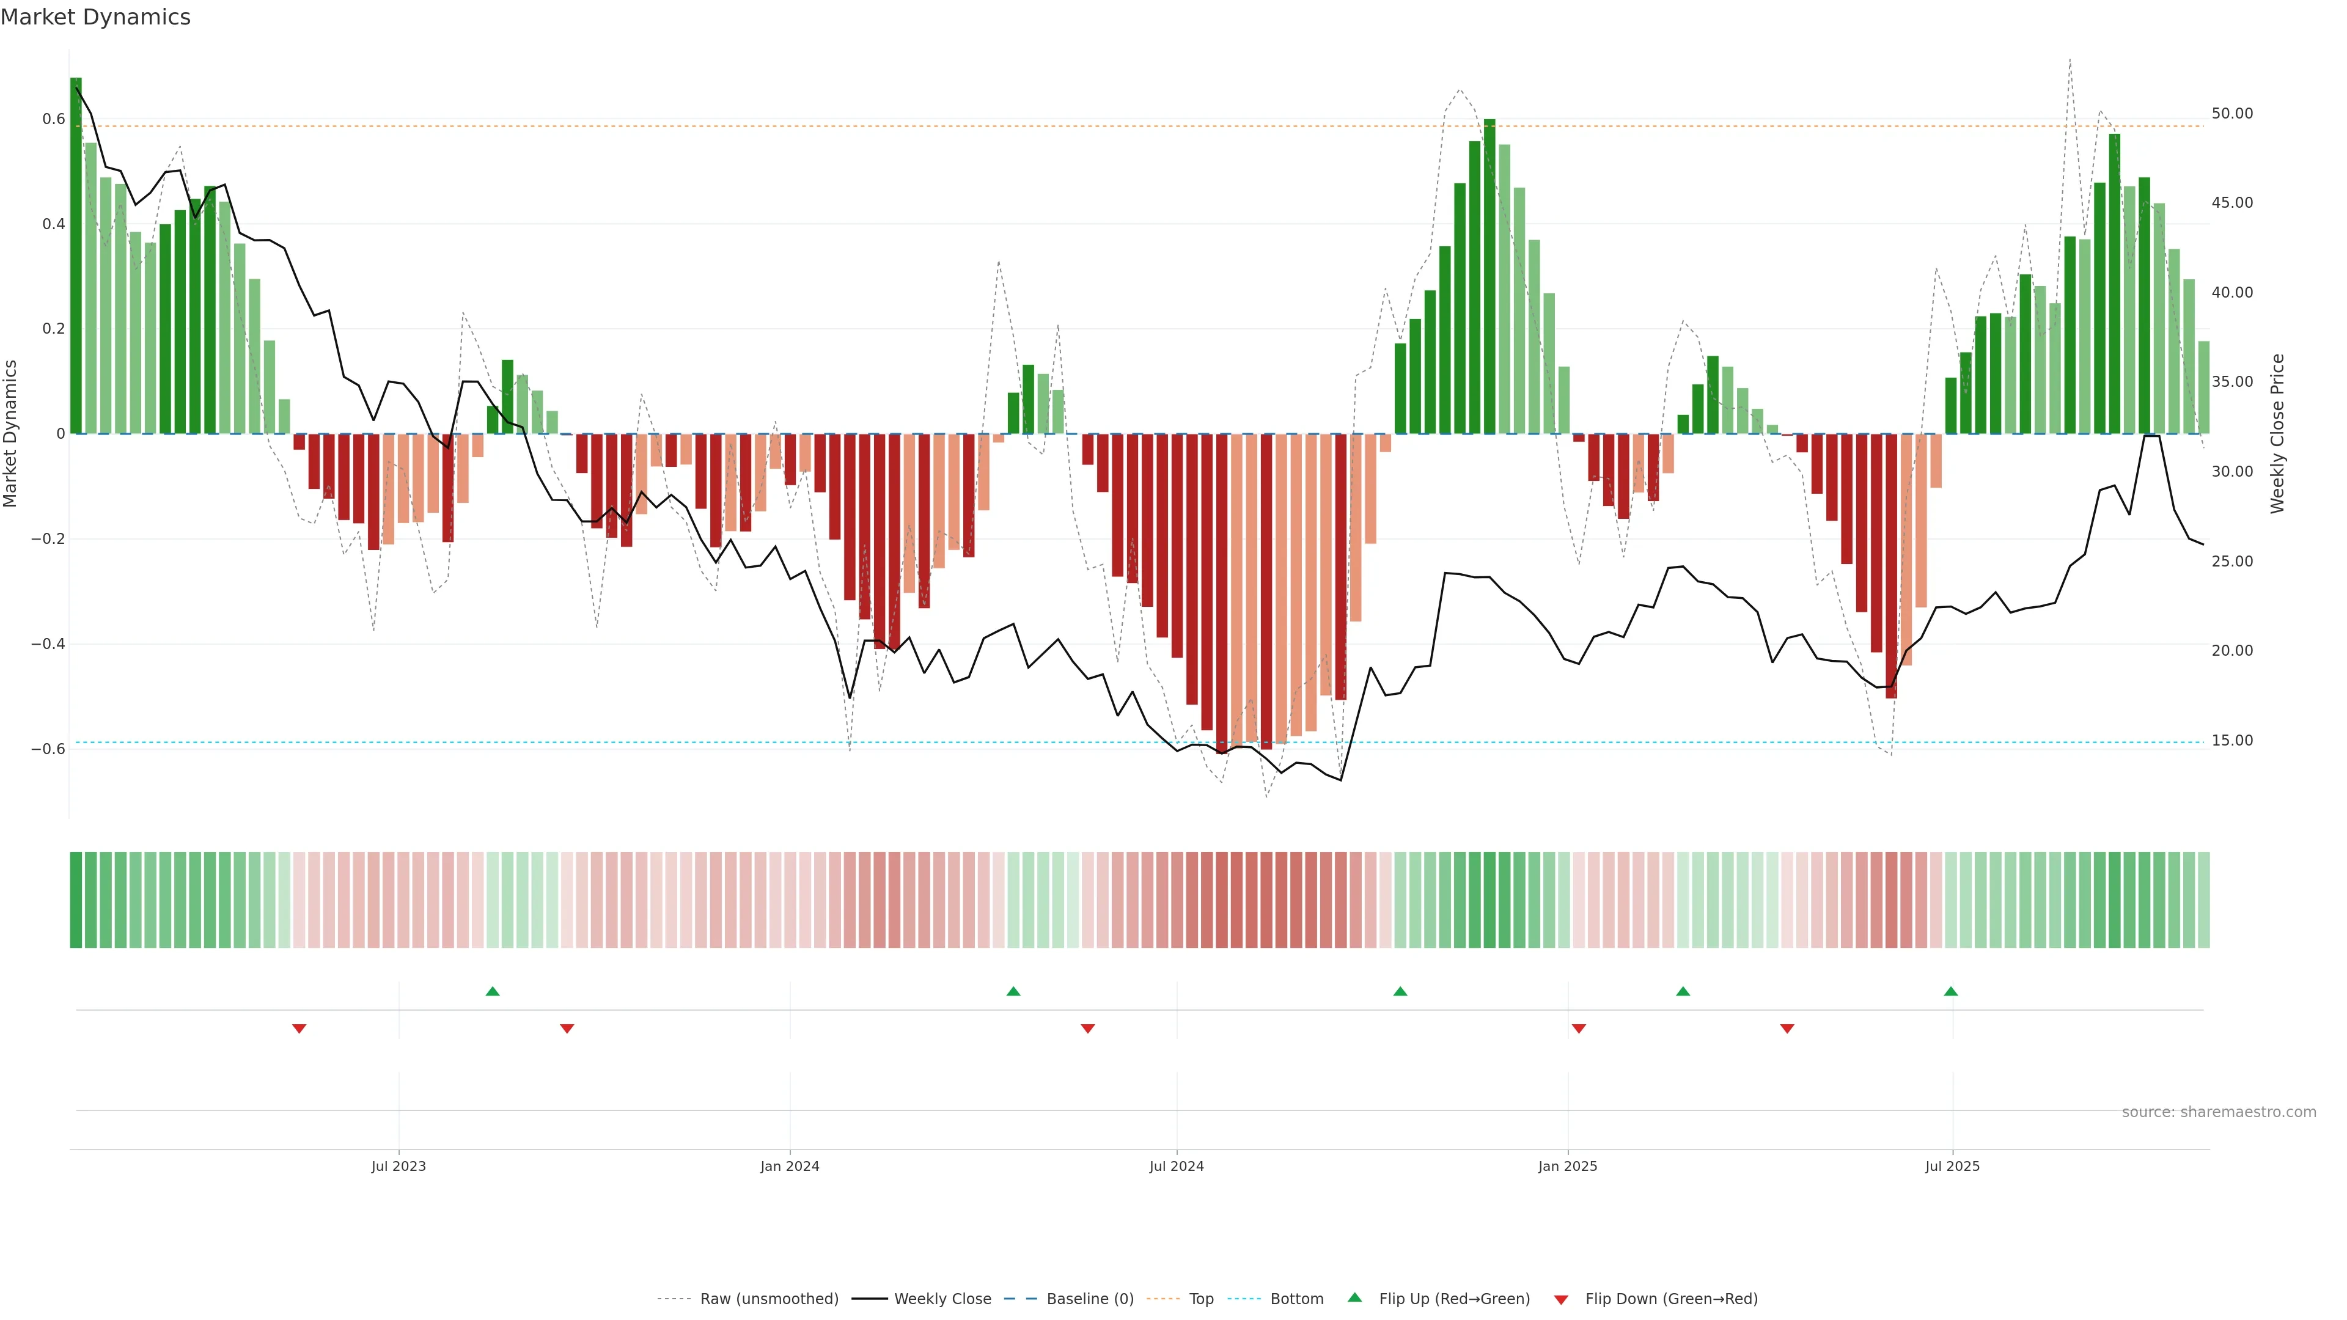Click the first red flip-down marker before Jul 2023

[x=299, y=1028]
